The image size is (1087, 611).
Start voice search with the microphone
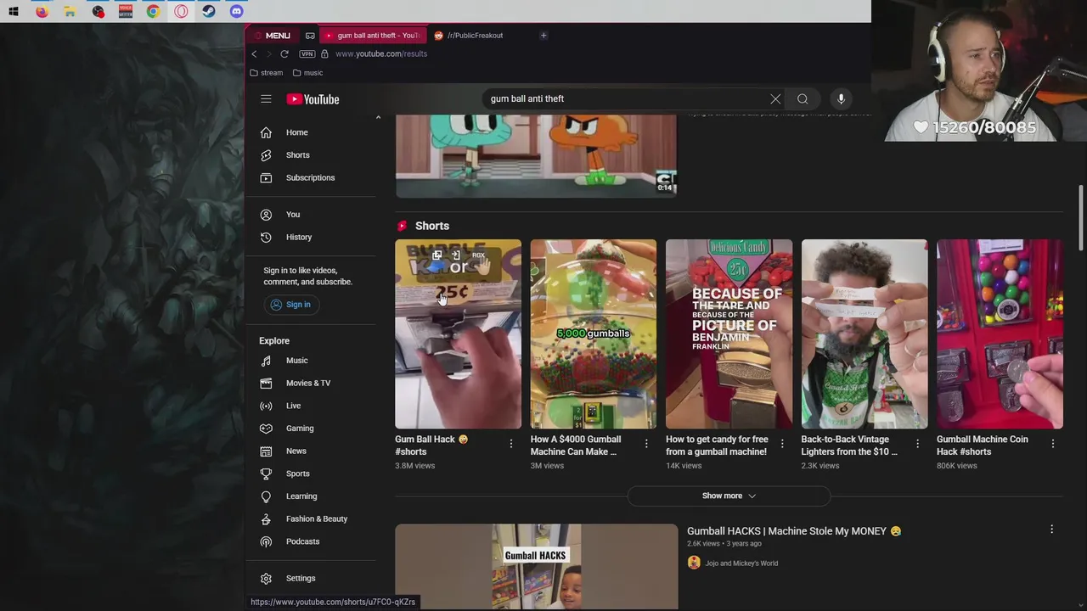(x=841, y=99)
